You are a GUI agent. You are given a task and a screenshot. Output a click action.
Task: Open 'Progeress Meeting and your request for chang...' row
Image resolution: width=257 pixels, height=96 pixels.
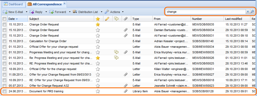pyautogui.click(x=61, y=52)
